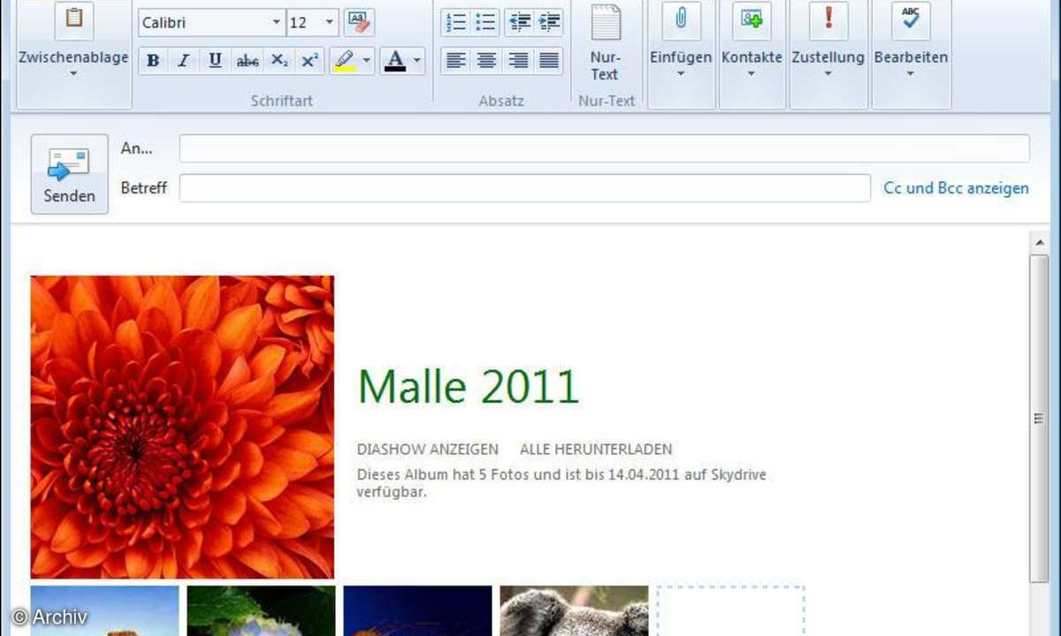The height and width of the screenshot is (636, 1061).
Task: Click the Kontakte icon
Action: [x=752, y=19]
